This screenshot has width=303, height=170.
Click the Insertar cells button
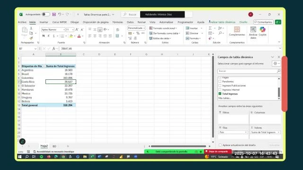pyautogui.click(x=194, y=28)
